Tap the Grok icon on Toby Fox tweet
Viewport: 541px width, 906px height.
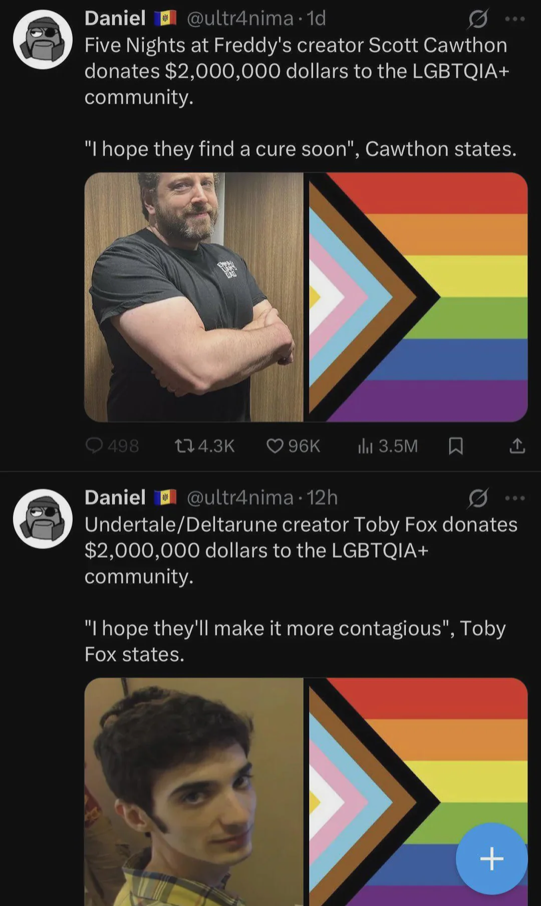tap(478, 498)
